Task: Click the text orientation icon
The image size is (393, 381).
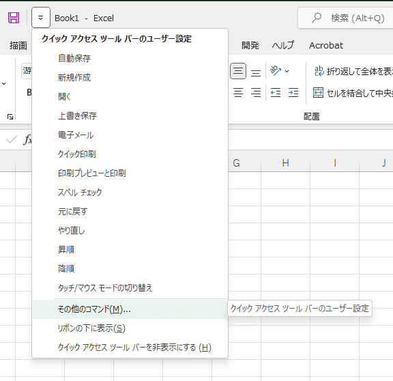Action: (x=275, y=71)
